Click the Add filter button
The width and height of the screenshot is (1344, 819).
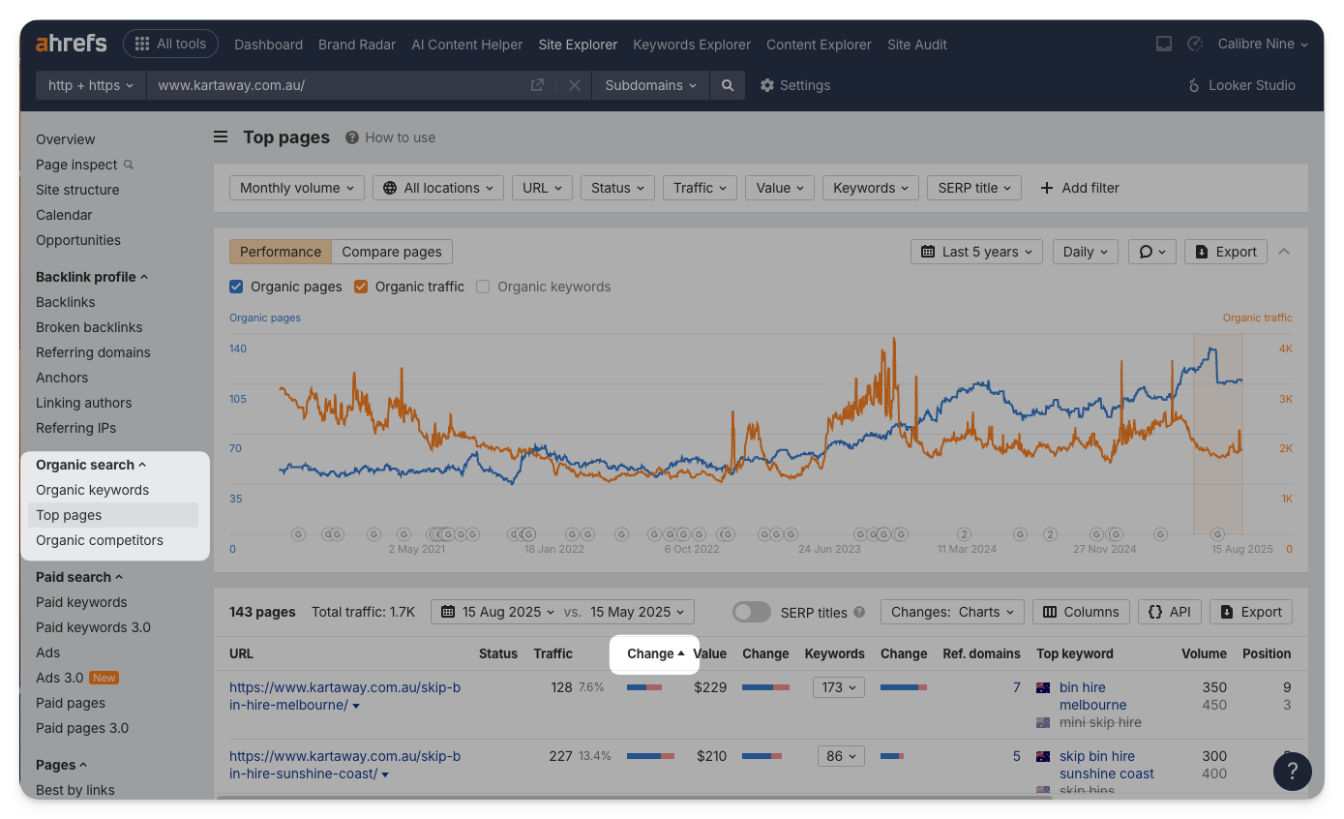pos(1079,188)
